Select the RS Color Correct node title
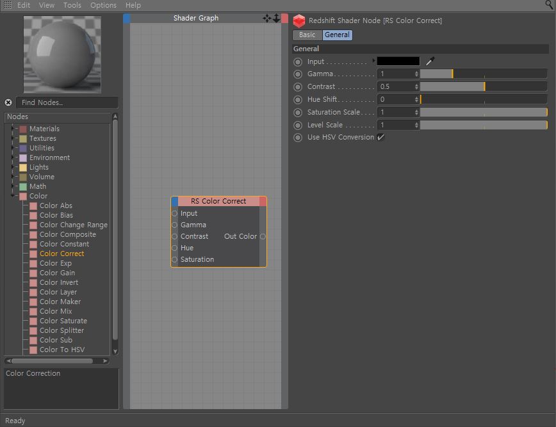 tap(218, 201)
